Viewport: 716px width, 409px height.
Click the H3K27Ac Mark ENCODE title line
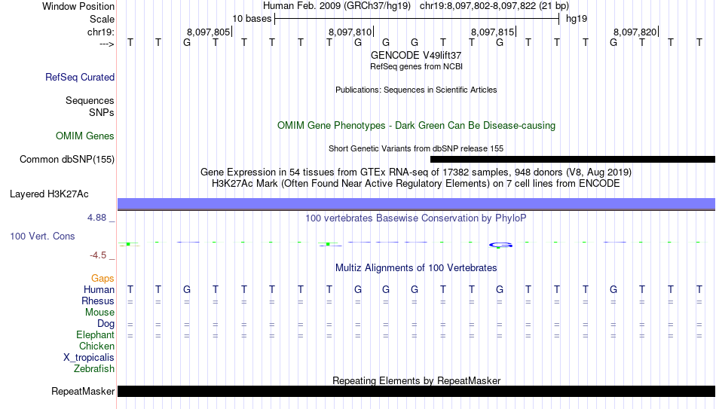click(416, 184)
